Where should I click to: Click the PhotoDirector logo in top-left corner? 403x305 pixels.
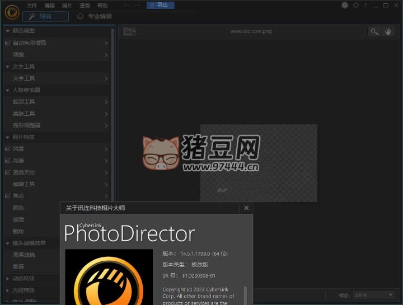tap(11, 11)
